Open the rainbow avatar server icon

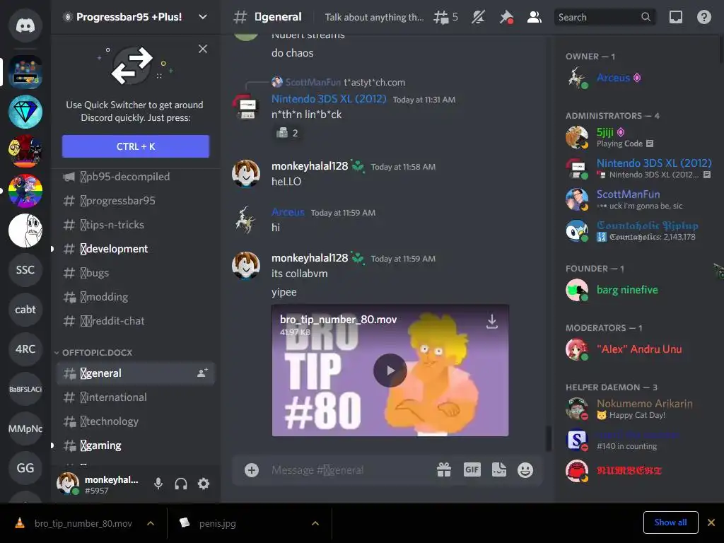pos(25,191)
